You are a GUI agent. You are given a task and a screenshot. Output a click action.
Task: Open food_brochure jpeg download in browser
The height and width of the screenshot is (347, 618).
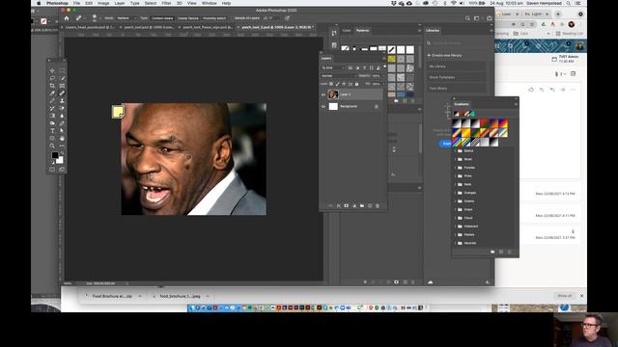(x=181, y=296)
